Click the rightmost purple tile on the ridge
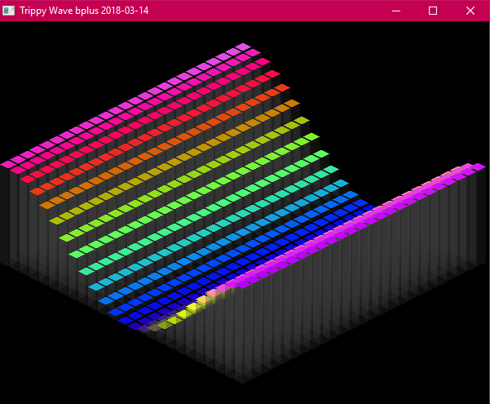Image resolution: width=490 pixels, height=404 pixels. click(x=478, y=167)
